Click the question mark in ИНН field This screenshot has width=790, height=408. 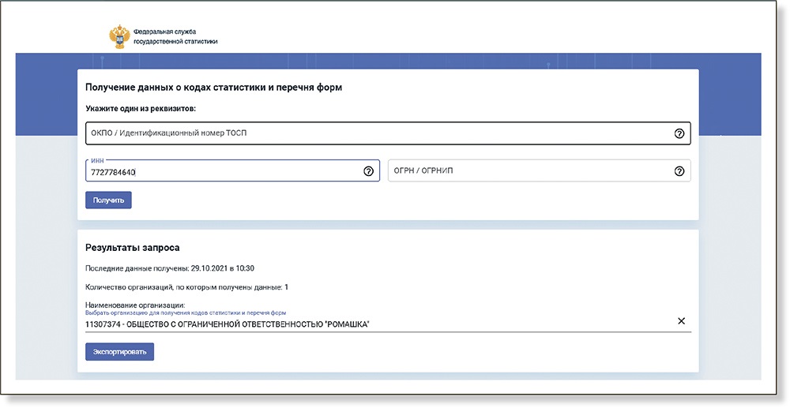click(368, 171)
